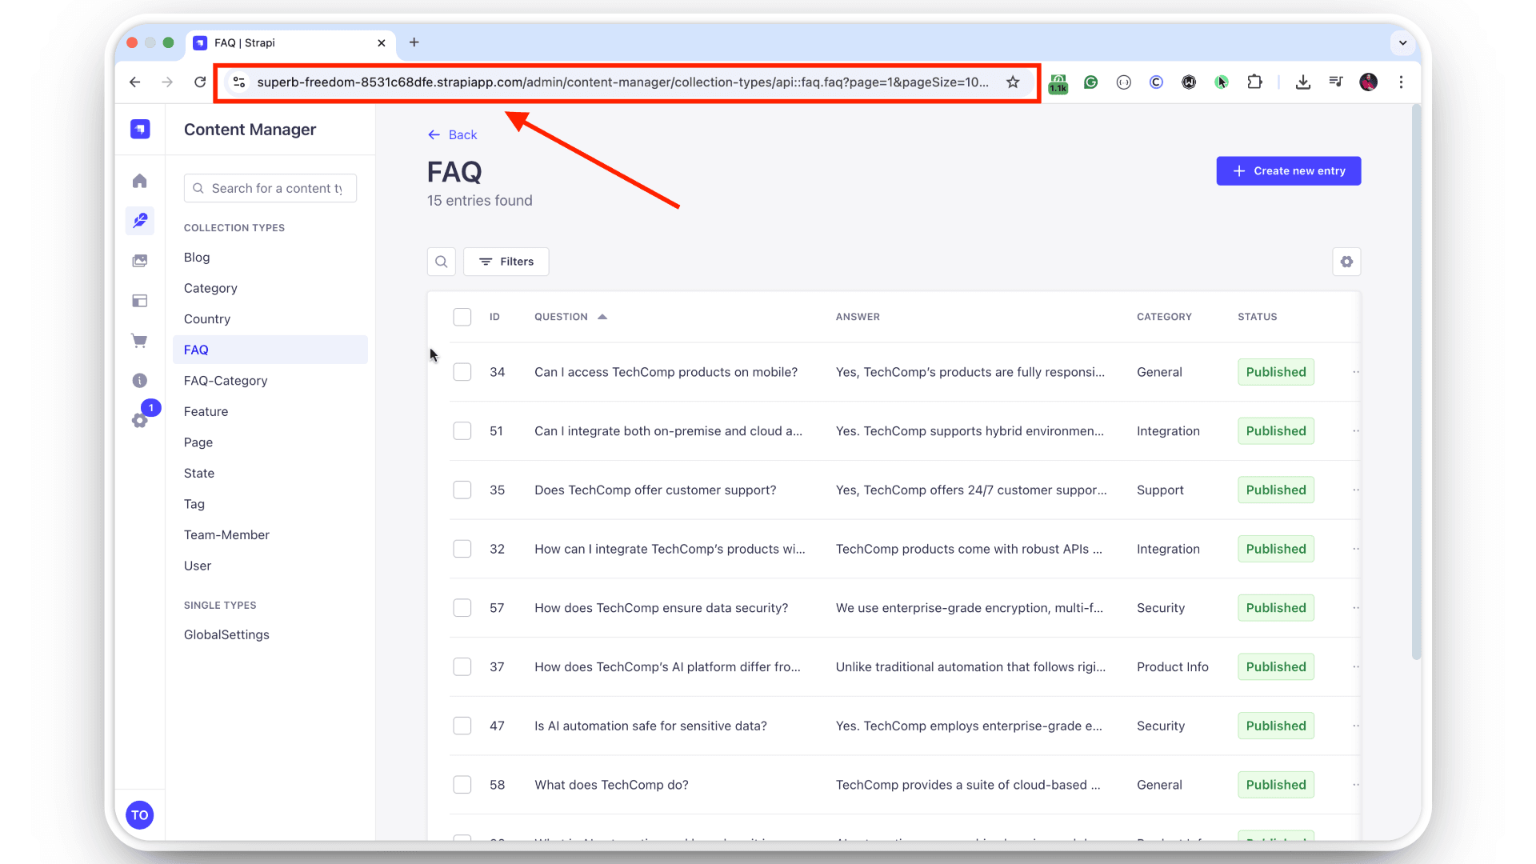Open Content-Type Builder layout icon
Screen dimensions: 1536x864
coord(140,301)
